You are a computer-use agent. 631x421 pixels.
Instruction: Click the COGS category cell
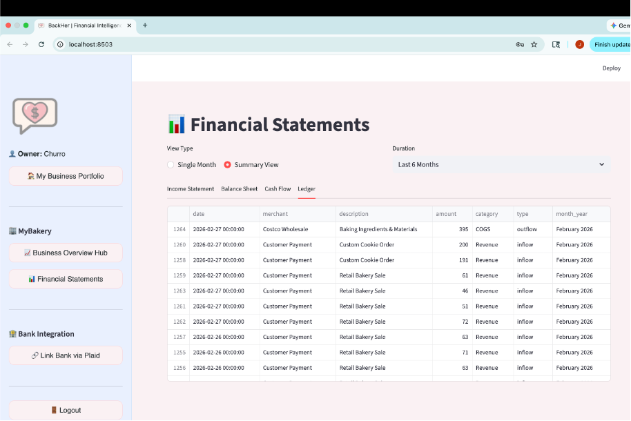[x=492, y=229]
